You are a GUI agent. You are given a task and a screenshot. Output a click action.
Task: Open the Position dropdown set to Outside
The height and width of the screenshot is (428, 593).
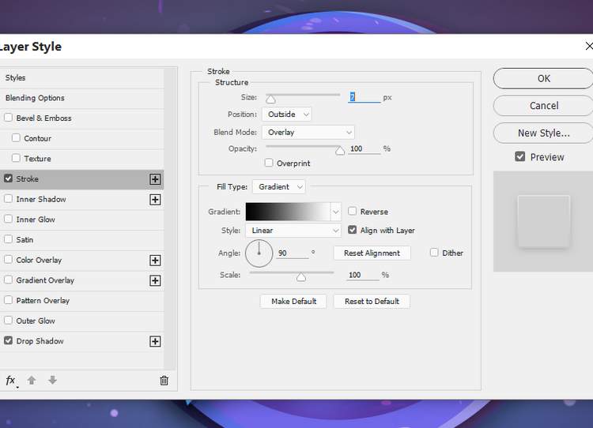click(286, 115)
